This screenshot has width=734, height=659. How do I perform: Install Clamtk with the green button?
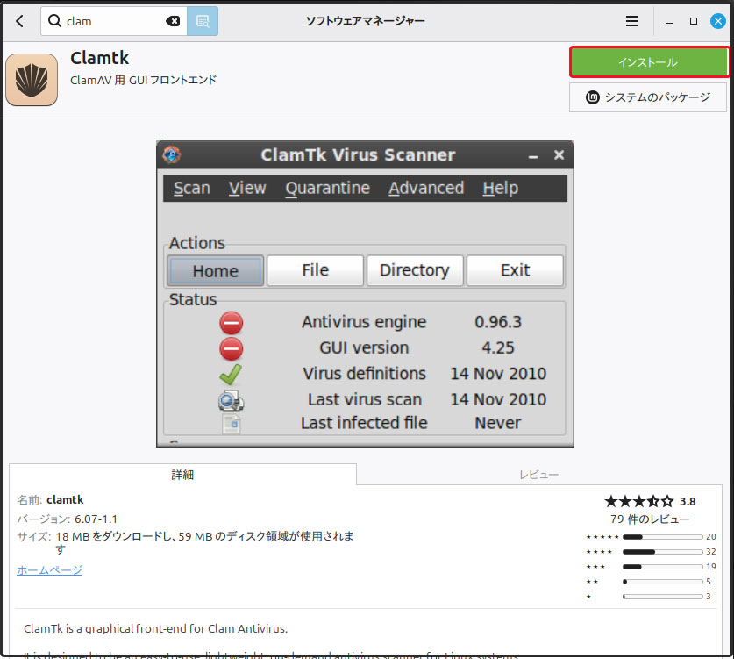click(649, 61)
